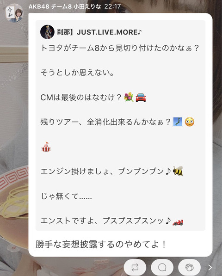This screenshot has width=222, height=276.
Task: Click the flushed face emoji
Action: pos(190,122)
